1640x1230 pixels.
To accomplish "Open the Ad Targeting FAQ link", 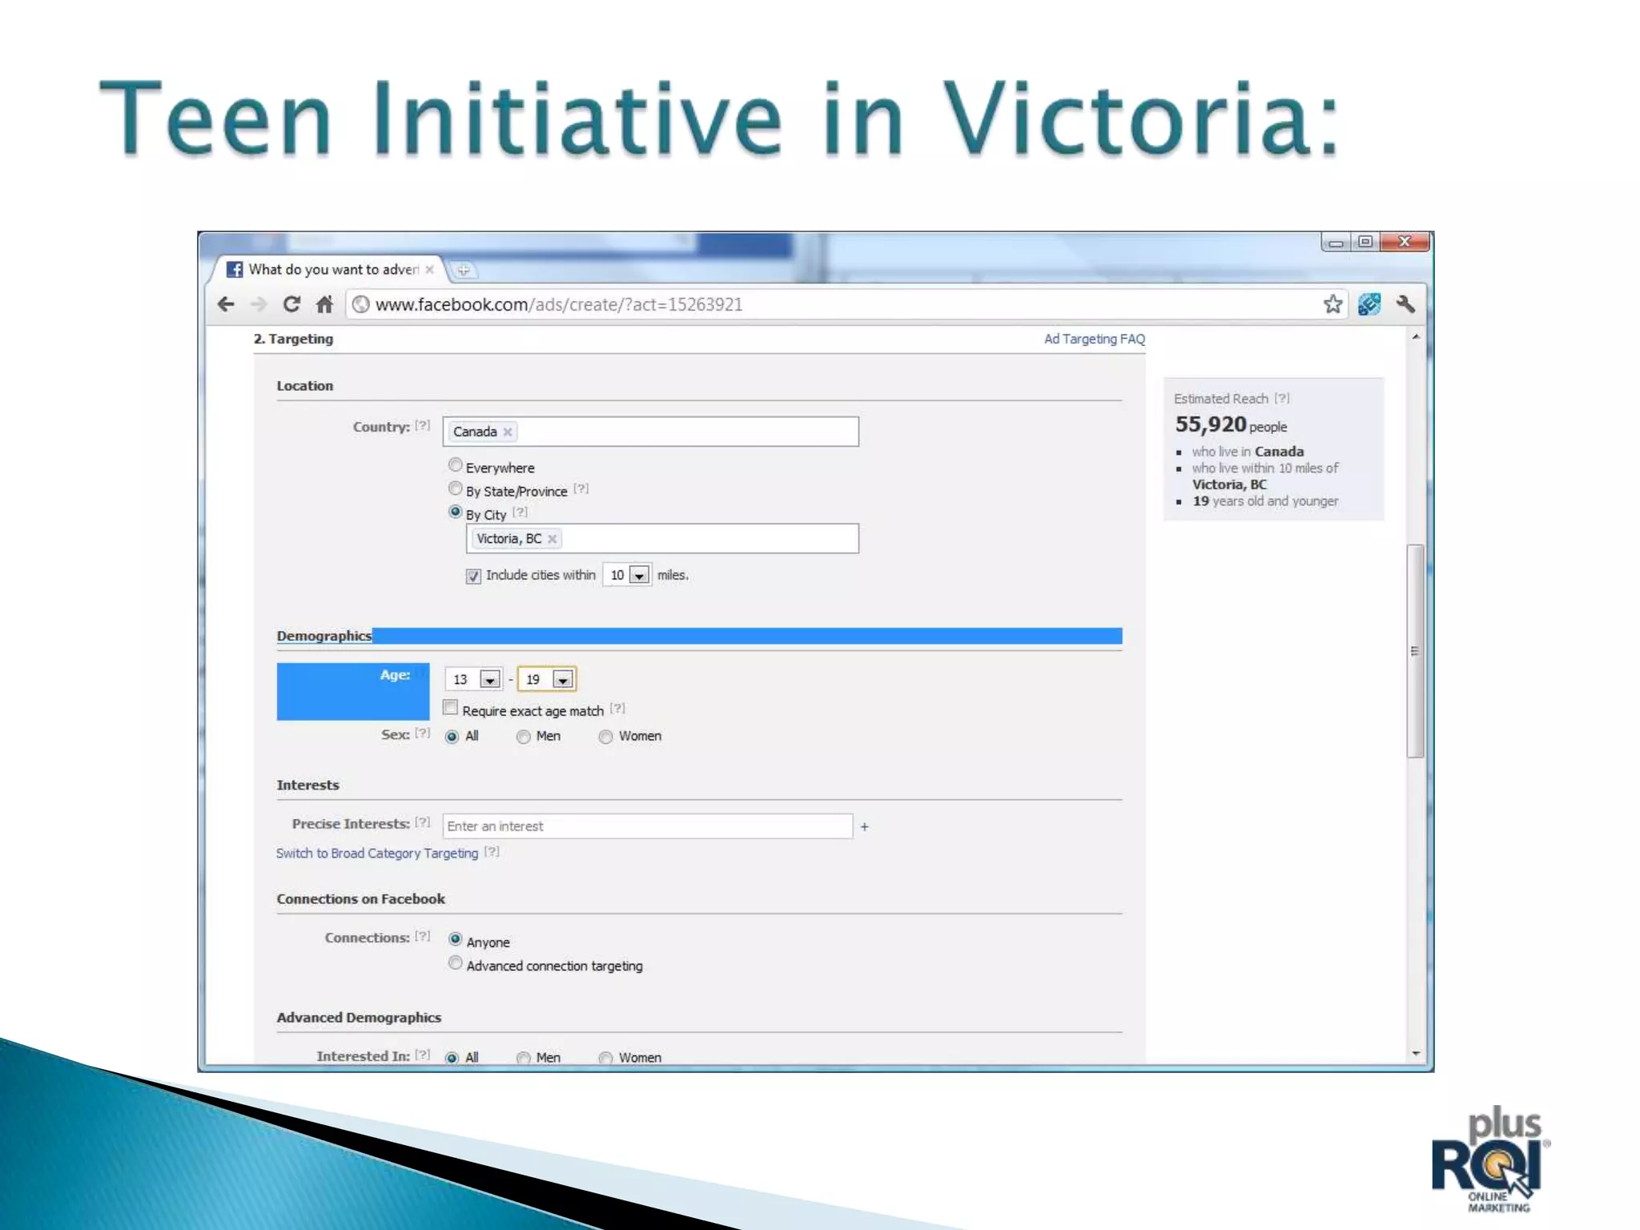I will click(1094, 339).
